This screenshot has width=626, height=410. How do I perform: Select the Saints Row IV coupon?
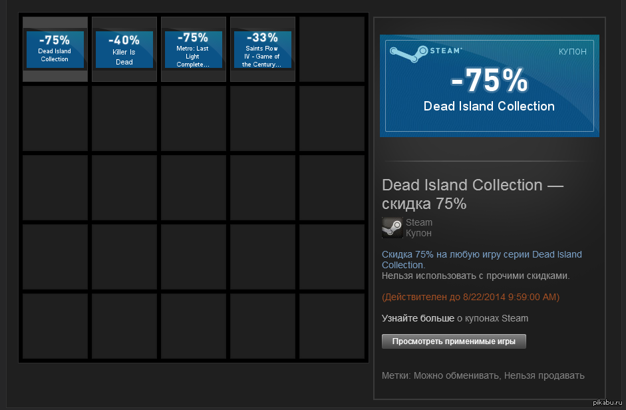click(263, 49)
